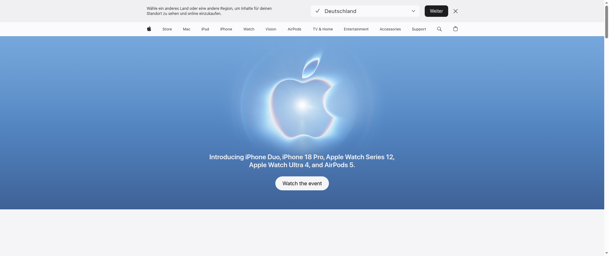Expand the Deutschland country dropdown
The width and height of the screenshot is (609, 256).
coord(365,11)
